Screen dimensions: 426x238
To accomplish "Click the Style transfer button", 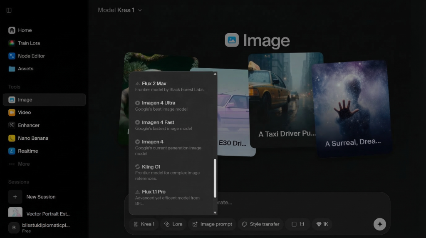I will (261, 224).
